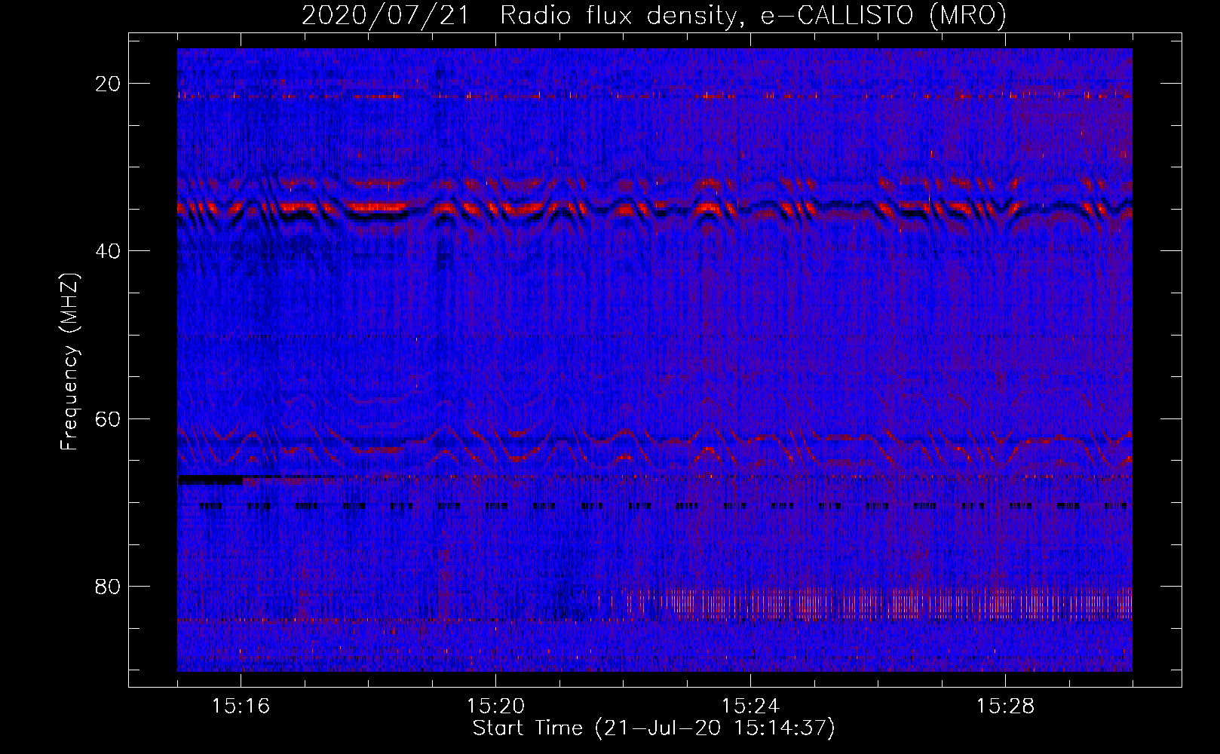Click the plot title 'Radio flux density, e-CALLISTO (MRO)'
The image size is (1220, 754).
(753, 15)
